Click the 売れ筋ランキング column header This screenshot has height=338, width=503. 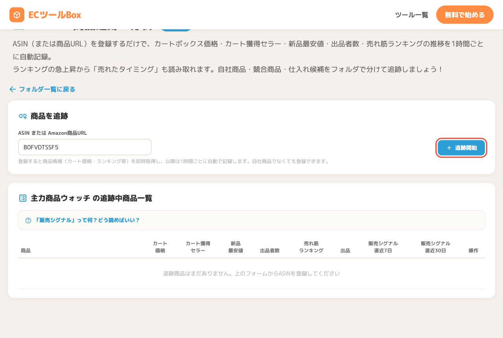click(311, 247)
